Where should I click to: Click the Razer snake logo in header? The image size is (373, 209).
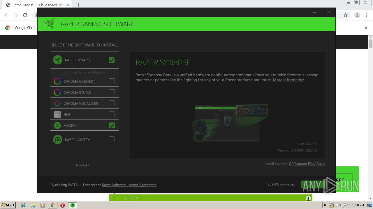click(x=49, y=24)
